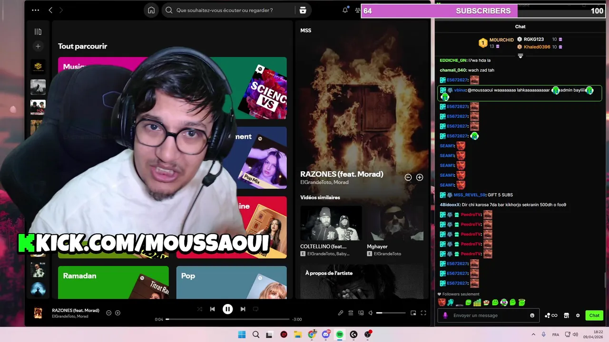The width and height of the screenshot is (609, 342).
Task: Open the Ramadan browse category
Action: click(113, 282)
